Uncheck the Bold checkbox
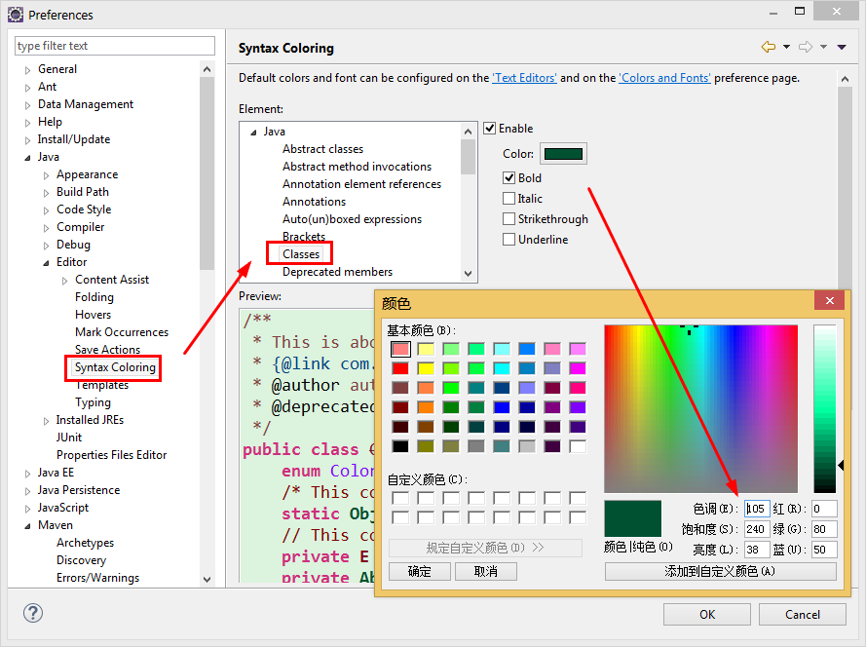866x647 pixels. click(508, 178)
